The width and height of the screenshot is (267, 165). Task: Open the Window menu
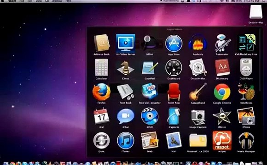[x=57, y=1]
